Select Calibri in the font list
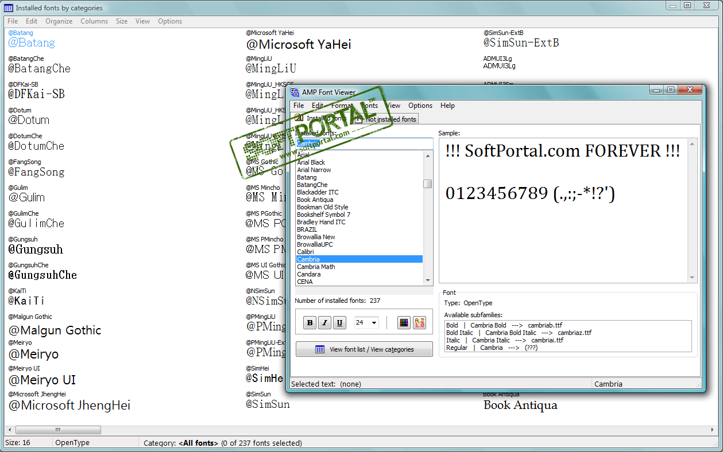Image resolution: width=723 pixels, height=452 pixels. click(x=359, y=252)
